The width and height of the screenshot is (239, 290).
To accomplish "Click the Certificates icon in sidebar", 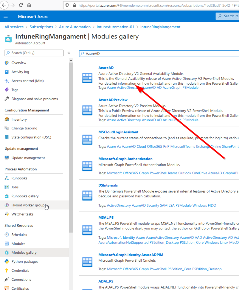I will pos(7,288).
